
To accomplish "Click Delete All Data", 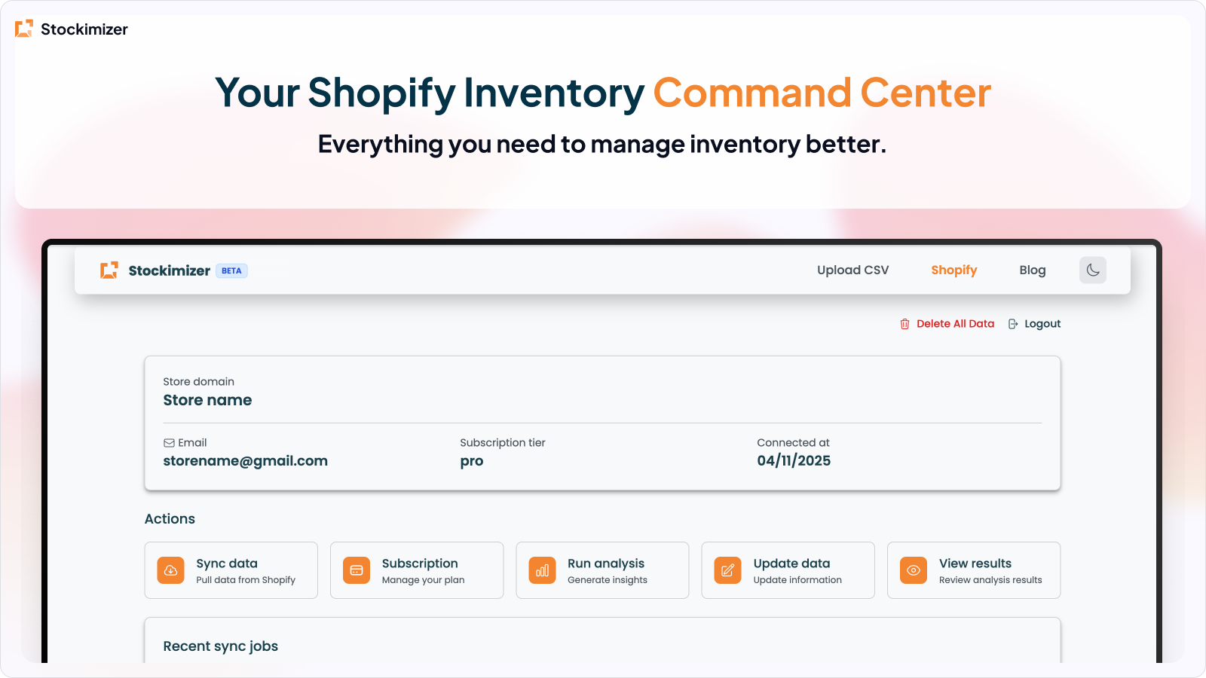I will pos(955,323).
